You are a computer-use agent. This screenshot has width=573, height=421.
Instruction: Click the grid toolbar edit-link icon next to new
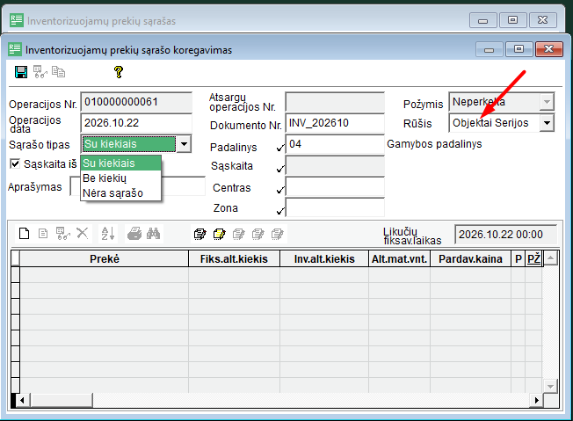[63, 233]
